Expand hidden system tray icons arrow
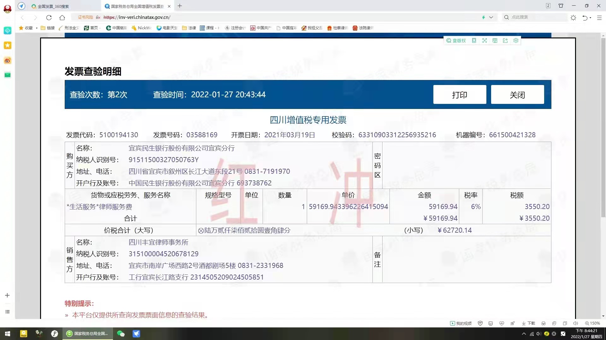The image size is (606, 340). [x=523, y=334]
